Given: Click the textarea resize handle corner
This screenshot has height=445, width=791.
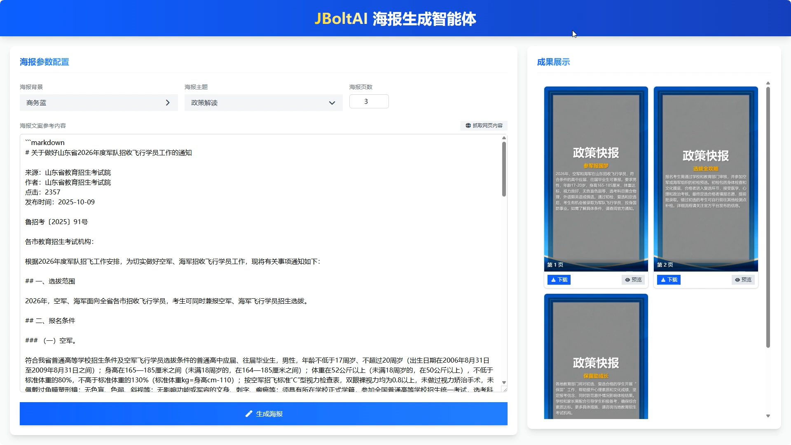Looking at the screenshot, I should click(x=504, y=389).
